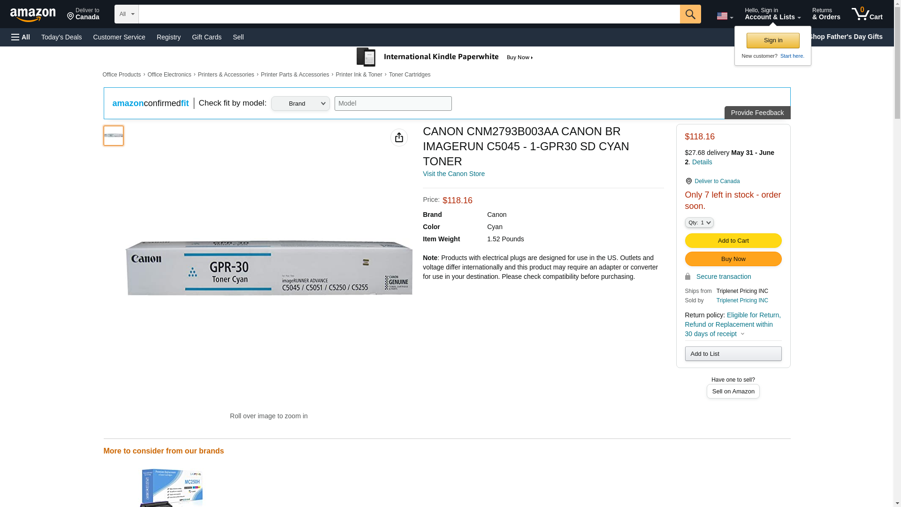
Task: Click the Amazon logo
Action: [33, 15]
